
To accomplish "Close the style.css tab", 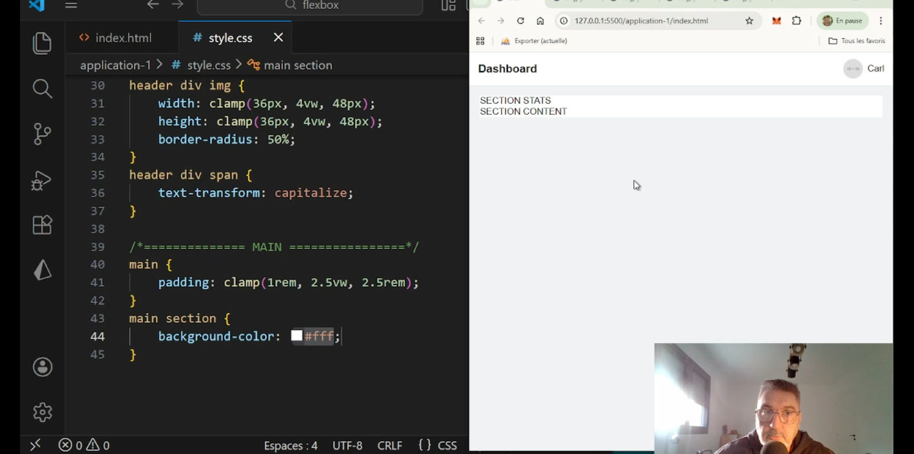I will tap(278, 38).
